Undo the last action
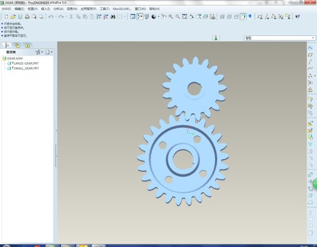This screenshot has height=247, width=317. tap(51, 16)
